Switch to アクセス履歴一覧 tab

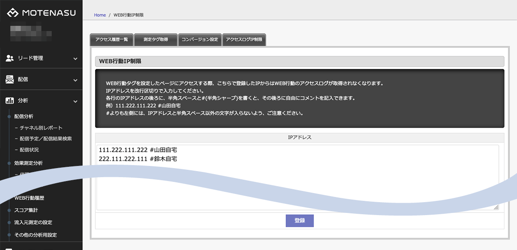point(112,40)
